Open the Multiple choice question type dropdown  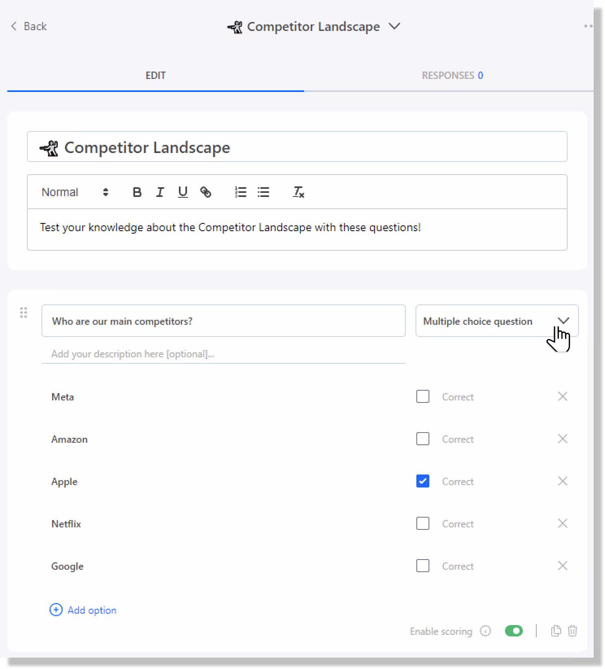pos(497,321)
